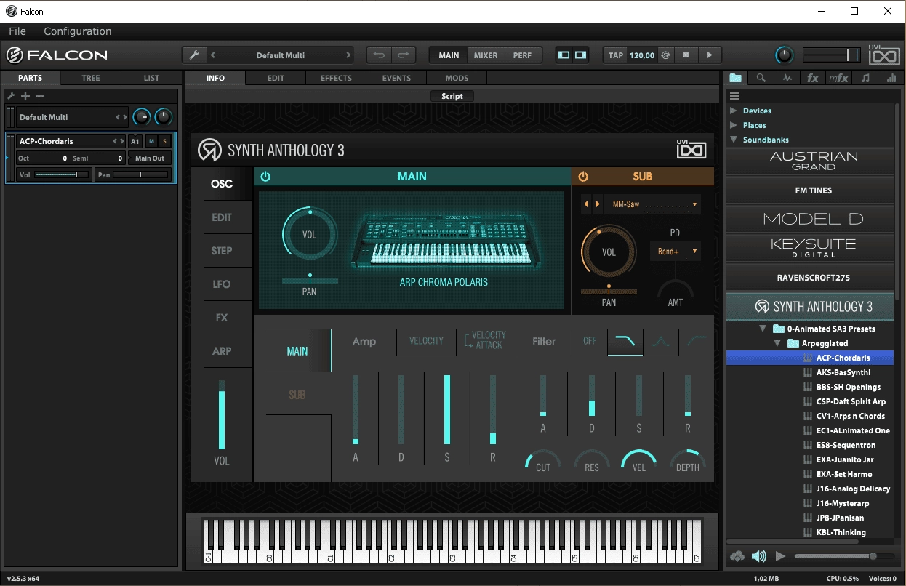Expand the Places tree node
This screenshot has height=586, width=906.
pyautogui.click(x=733, y=125)
